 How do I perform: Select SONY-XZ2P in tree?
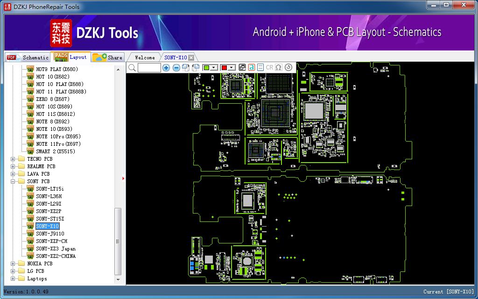point(49,211)
